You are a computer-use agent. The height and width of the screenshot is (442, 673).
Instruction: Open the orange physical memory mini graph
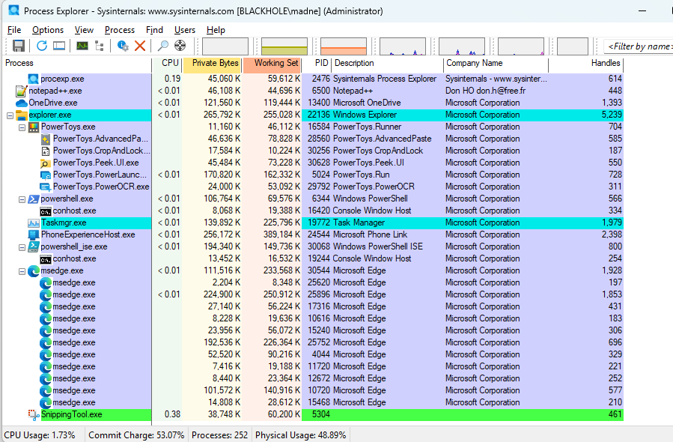(344, 46)
